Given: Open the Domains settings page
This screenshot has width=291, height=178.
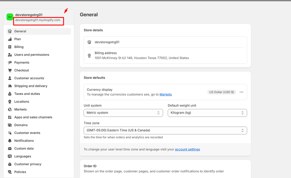Looking at the screenshot, I should coord(21,125).
